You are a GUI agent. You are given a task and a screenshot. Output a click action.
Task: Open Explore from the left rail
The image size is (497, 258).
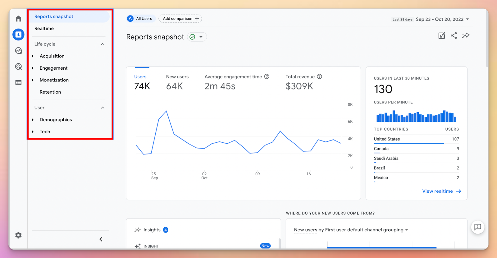pyautogui.click(x=18, y=51)
